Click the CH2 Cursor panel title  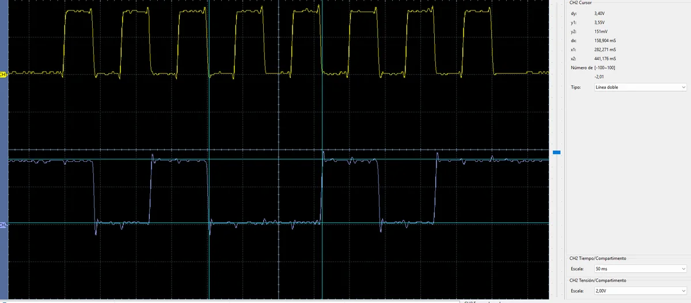(x=580, y=3)
